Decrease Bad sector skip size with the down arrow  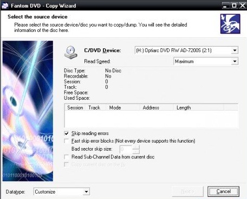pyautogui.click(x=136, y=151)
